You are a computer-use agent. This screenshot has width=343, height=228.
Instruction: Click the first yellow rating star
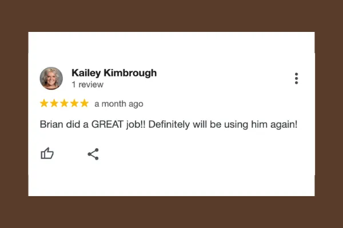[44, 103]
